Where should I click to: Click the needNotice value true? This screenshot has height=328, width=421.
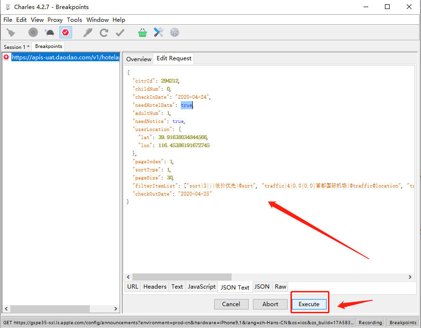pyautogui.click(x=178, y=122)
